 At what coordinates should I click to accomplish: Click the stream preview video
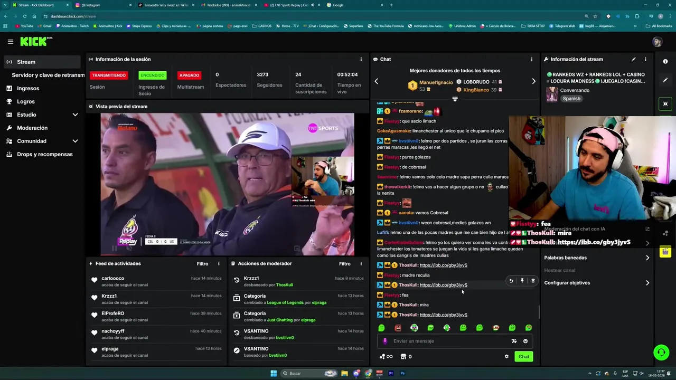(x=228, y=184)
